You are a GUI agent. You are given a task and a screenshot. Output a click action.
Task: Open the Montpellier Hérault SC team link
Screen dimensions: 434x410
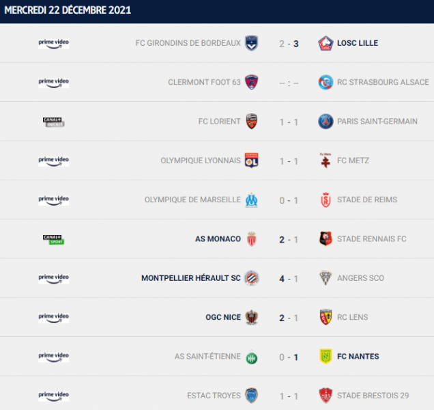[x=191, y=278]
